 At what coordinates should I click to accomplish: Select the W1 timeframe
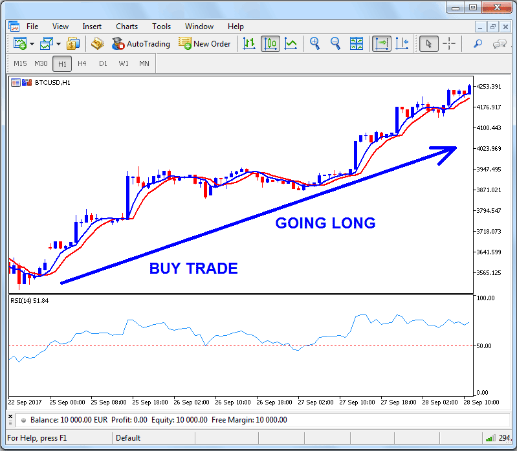124,63
